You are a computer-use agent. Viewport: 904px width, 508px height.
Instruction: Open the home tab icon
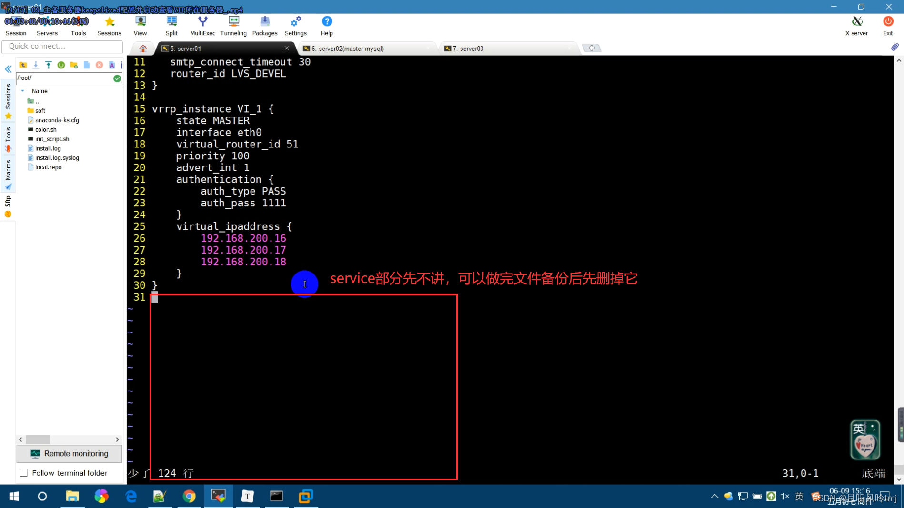(143, 49)
